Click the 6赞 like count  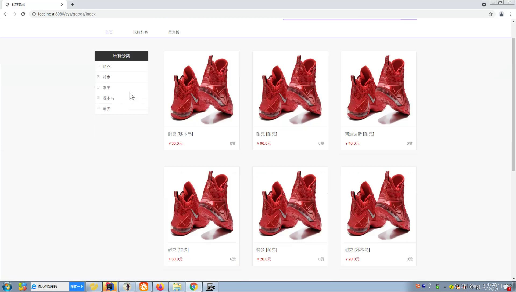(233, 259)
